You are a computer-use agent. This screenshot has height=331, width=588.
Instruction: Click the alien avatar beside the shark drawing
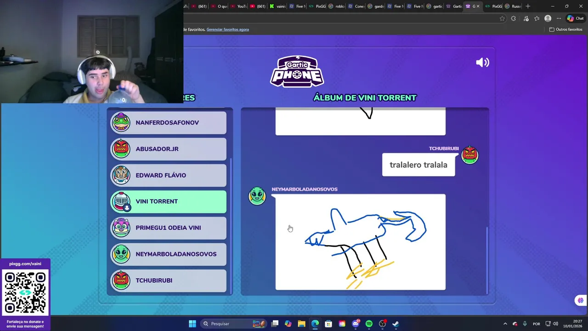click(257, 196)
